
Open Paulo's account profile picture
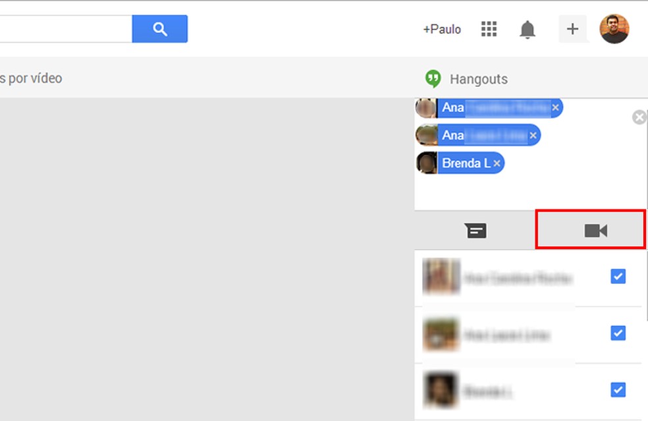614,29
